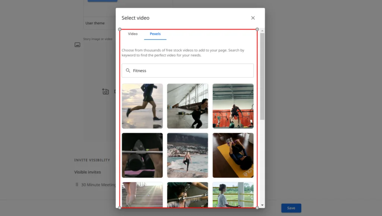Click the dialog's vertical scrollbar thumb
382x216 pixels.
(262, 75)
